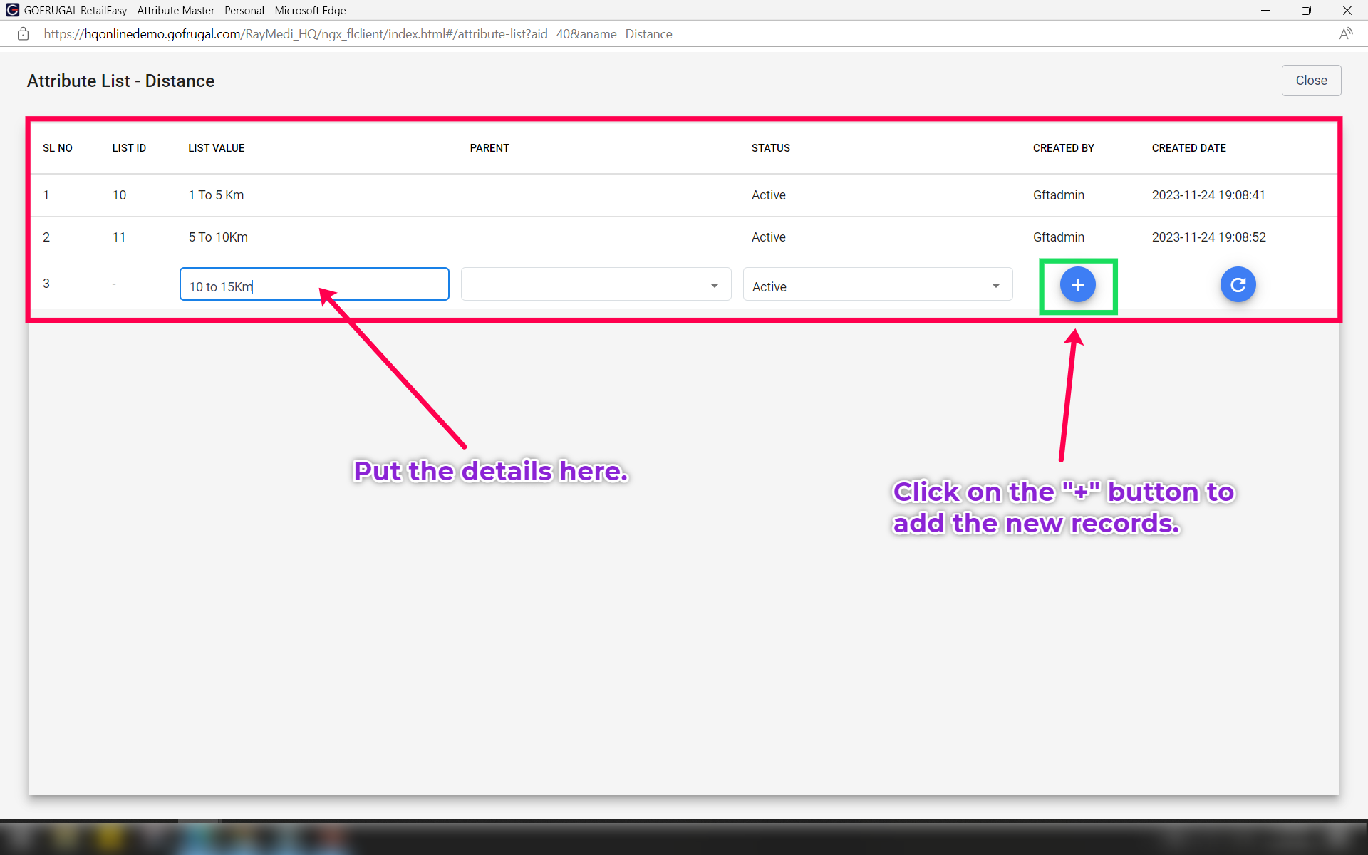Minimize the Microsoft Edge window
Image resolution: width=1368 pixels, height=855 pixels.
pos(1265,10)
